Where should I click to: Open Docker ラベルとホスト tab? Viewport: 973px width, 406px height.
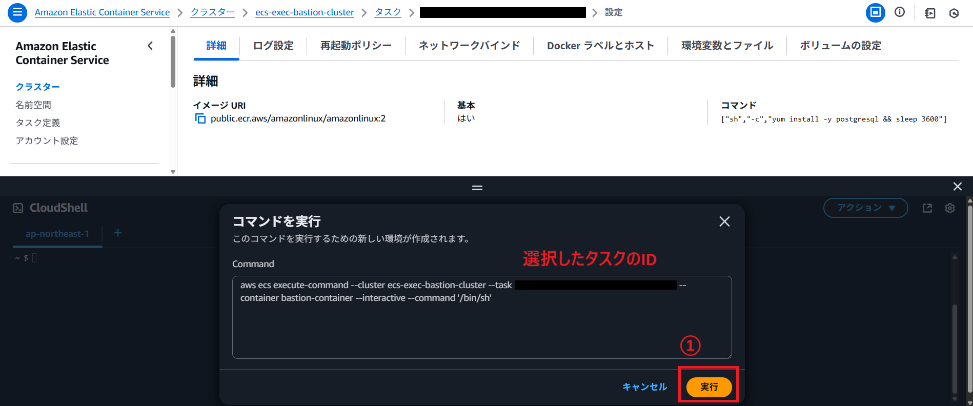(600, 46)
